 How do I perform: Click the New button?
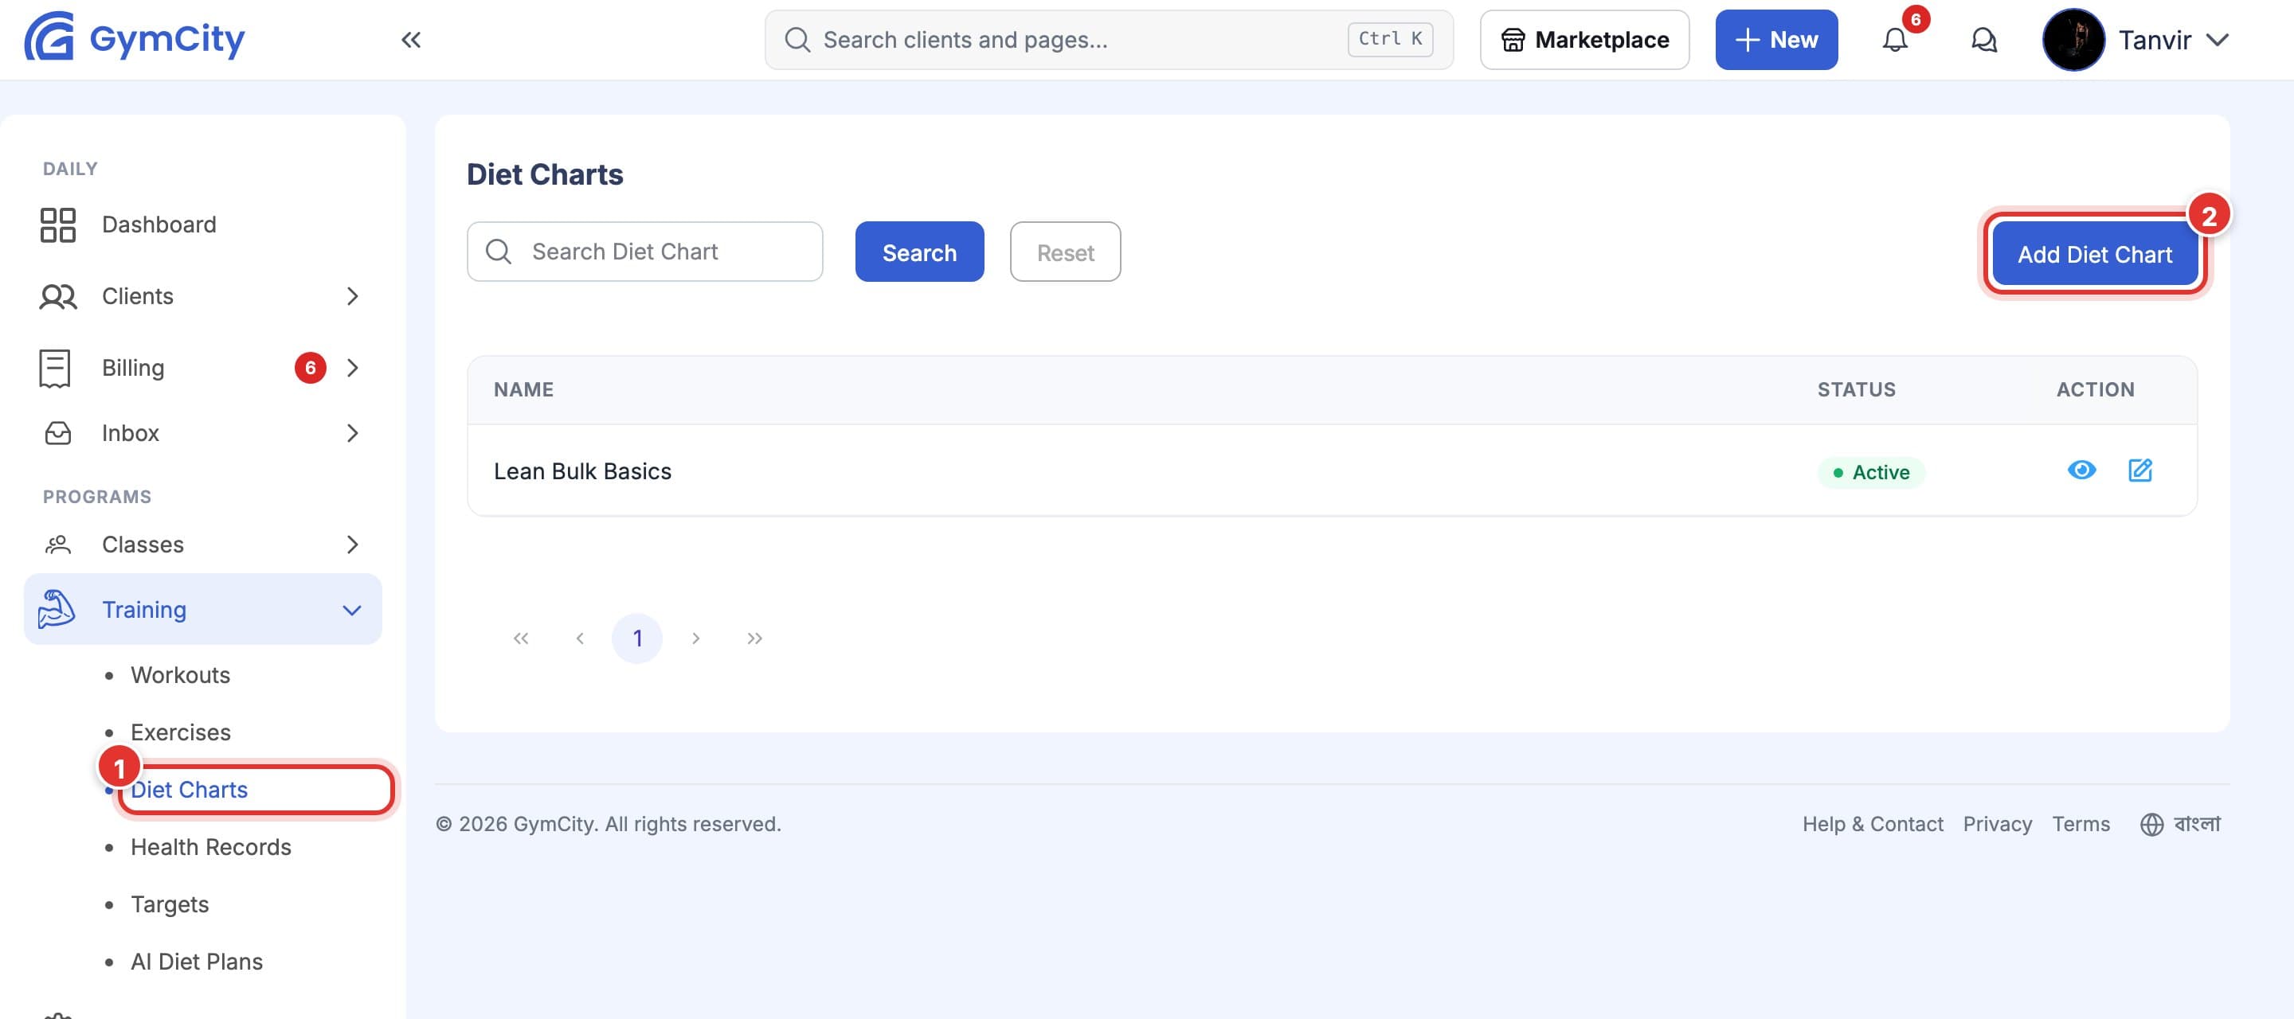coord(1775,40)
